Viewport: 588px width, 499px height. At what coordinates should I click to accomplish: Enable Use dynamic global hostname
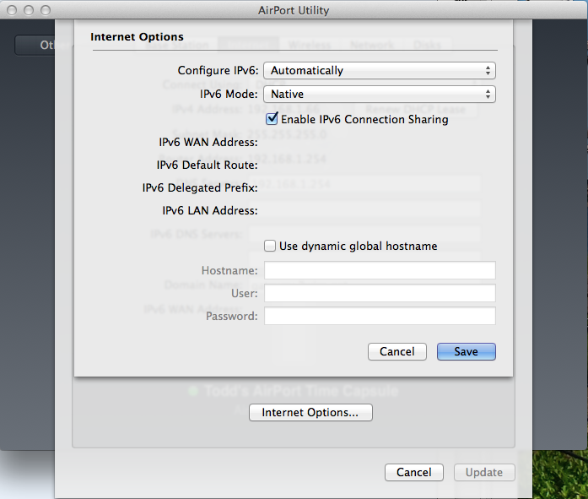pyautogui.click(x=270, y=247)
